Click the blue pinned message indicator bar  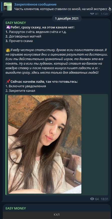[2, 7]
